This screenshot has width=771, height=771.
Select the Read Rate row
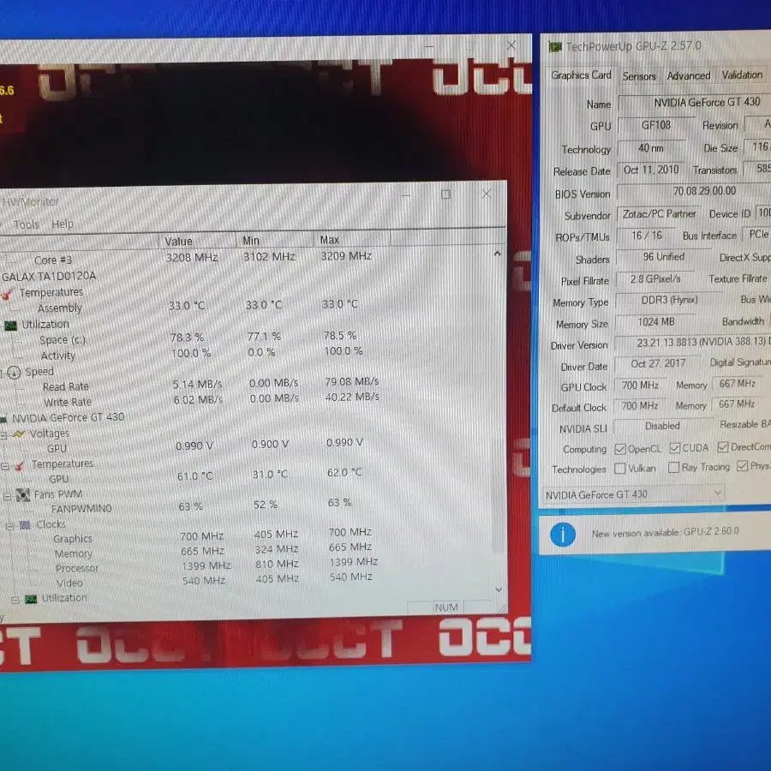click(66, 387)
